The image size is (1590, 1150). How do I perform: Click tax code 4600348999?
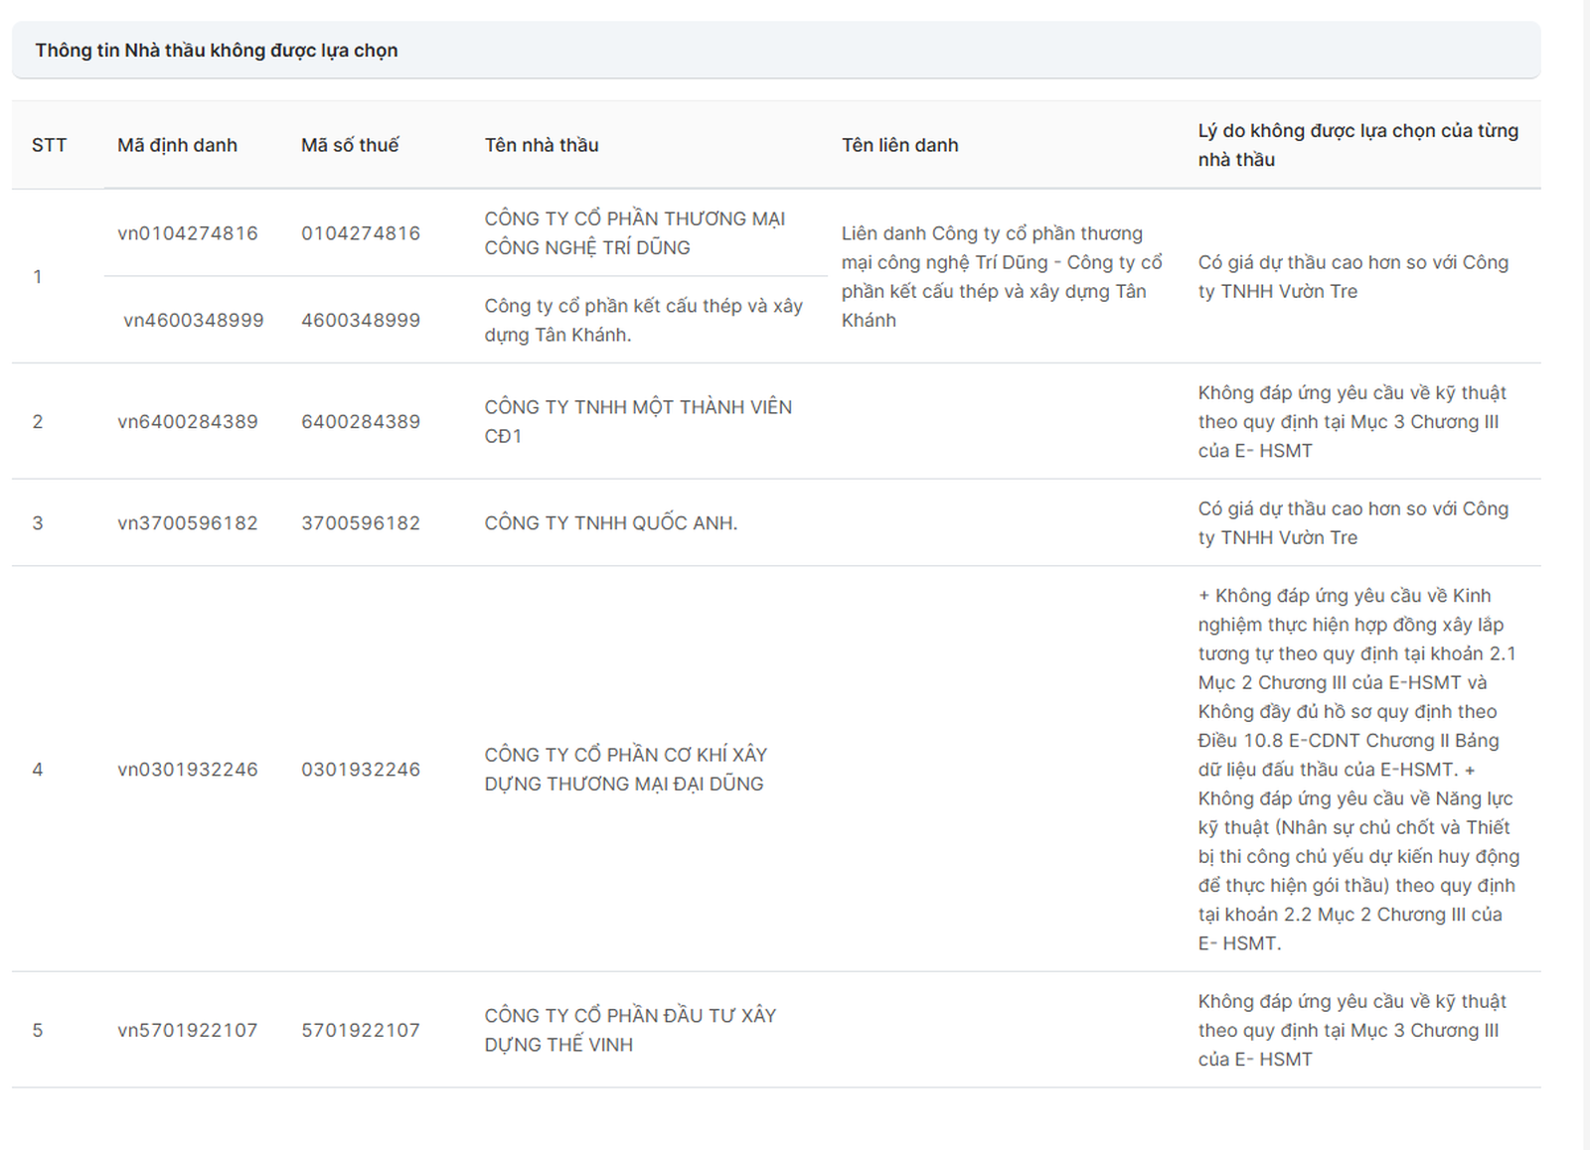[x=361, y=320]
